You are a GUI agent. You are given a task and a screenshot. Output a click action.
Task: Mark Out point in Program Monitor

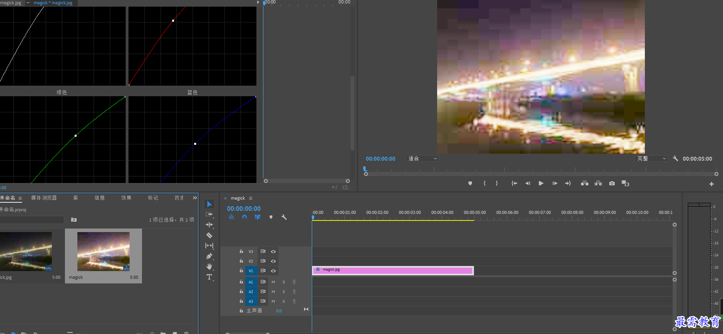(497, 183)
